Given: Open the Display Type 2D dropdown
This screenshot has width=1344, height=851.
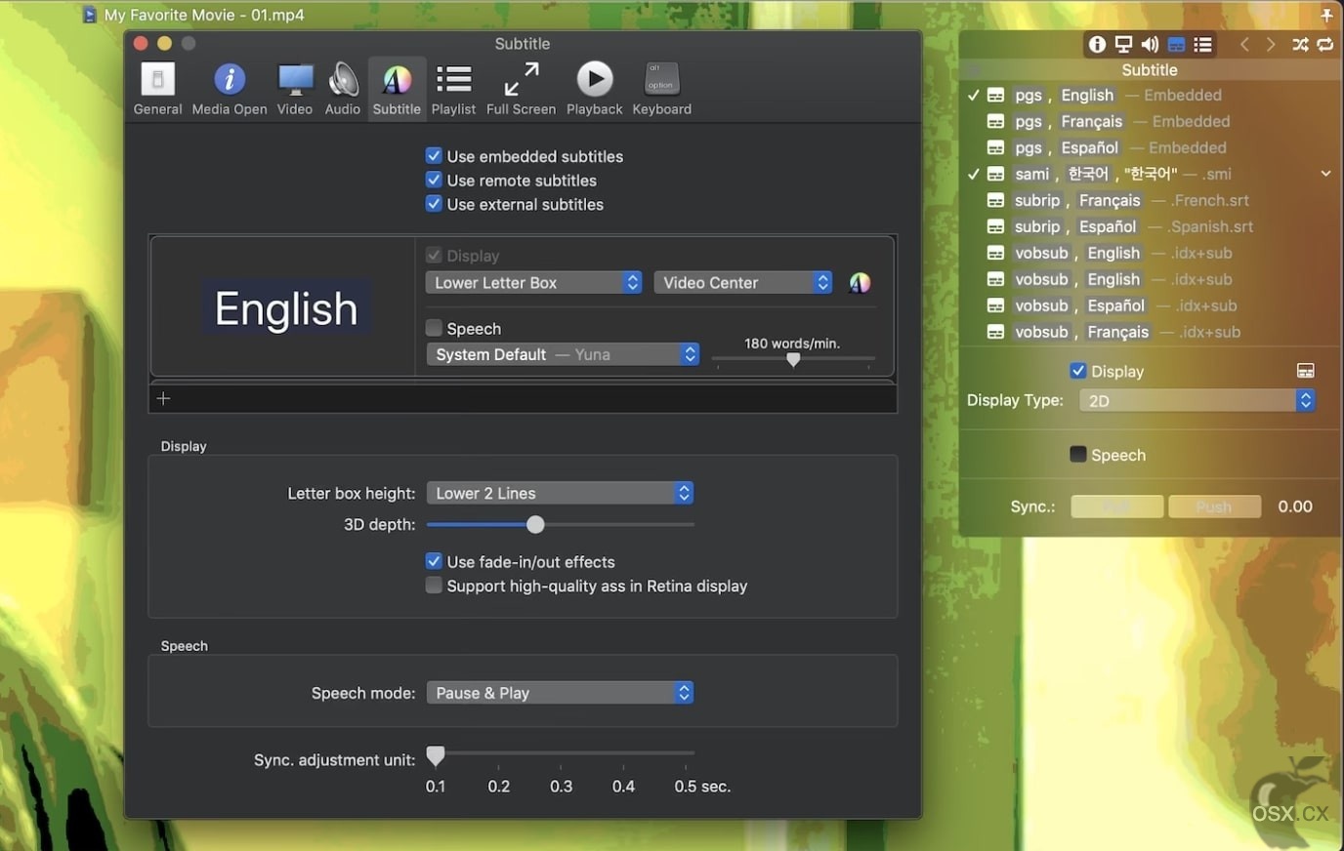Looking at the screenshot, I should [x=1197, y=401].
